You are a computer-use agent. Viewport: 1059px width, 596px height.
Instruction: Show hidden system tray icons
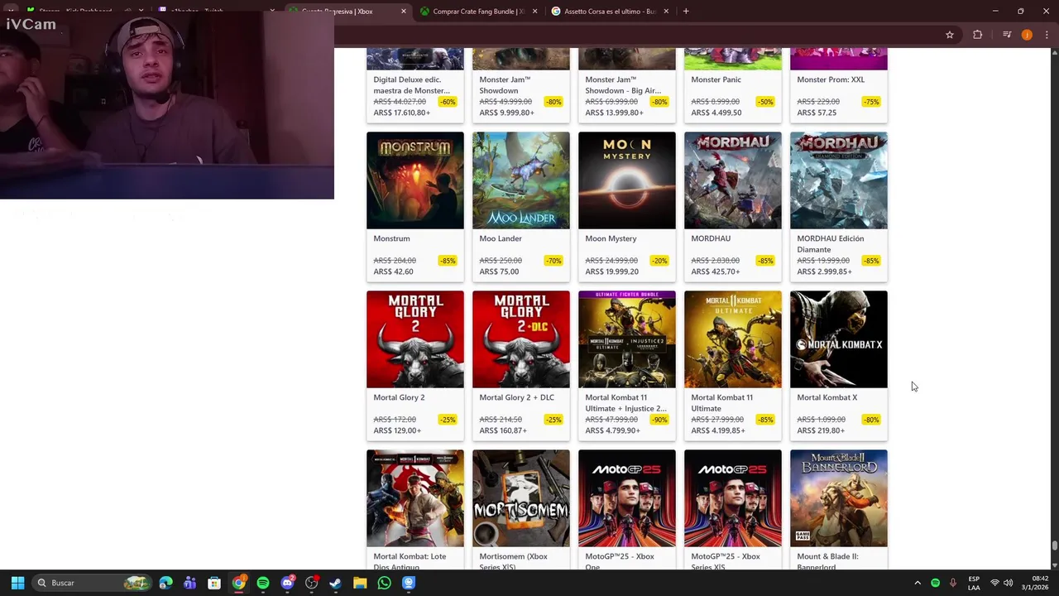pos(918,583)
